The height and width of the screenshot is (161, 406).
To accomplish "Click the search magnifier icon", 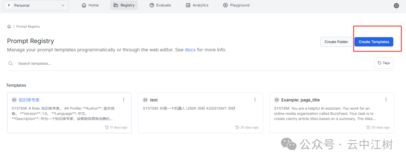I will tap(11, 64).
